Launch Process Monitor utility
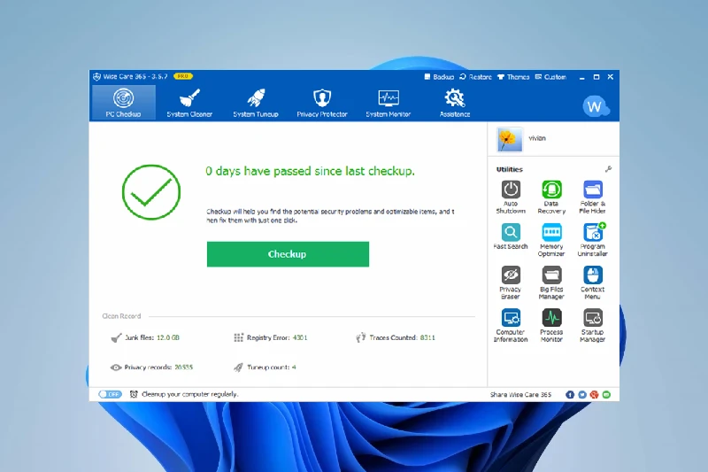This screenshot has height=472, width=708. 551,325
